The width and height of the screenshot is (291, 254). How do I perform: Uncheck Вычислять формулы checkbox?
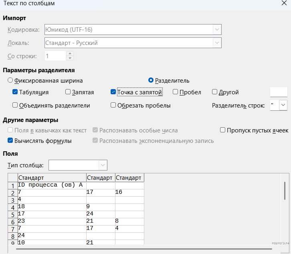coord(10,141)
